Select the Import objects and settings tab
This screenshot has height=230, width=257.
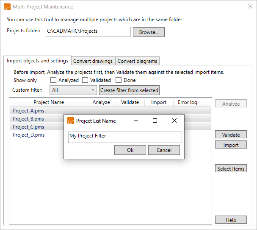(x=37, y=61)
